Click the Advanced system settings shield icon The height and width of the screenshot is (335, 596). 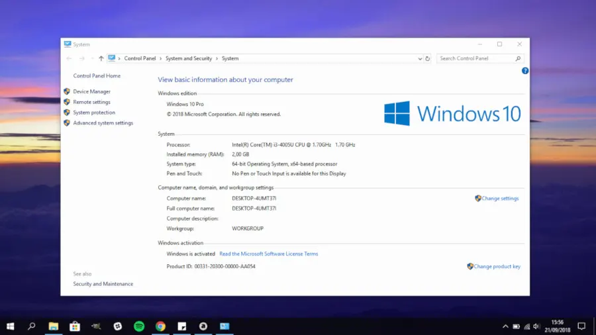coord(67,123)
